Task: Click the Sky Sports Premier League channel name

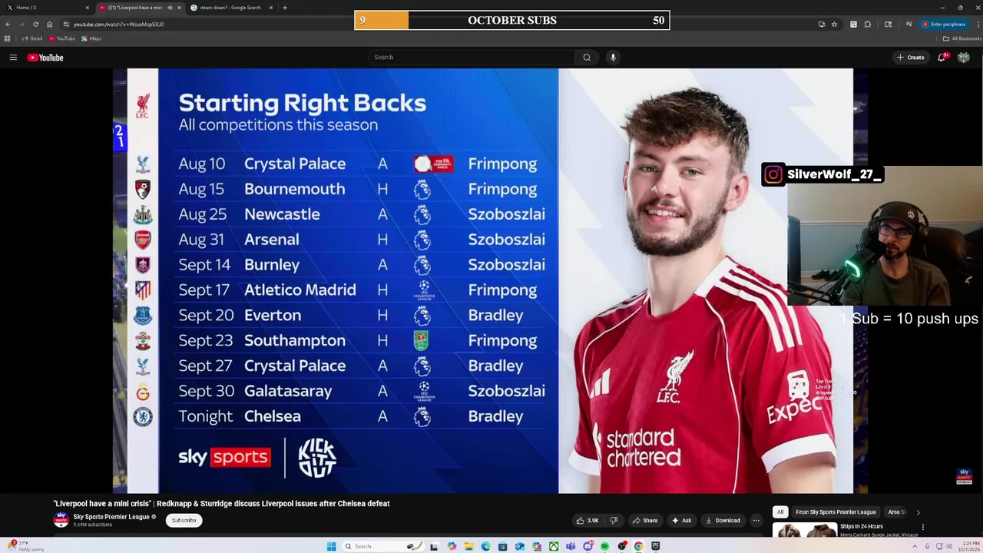Action: [111, 517]
